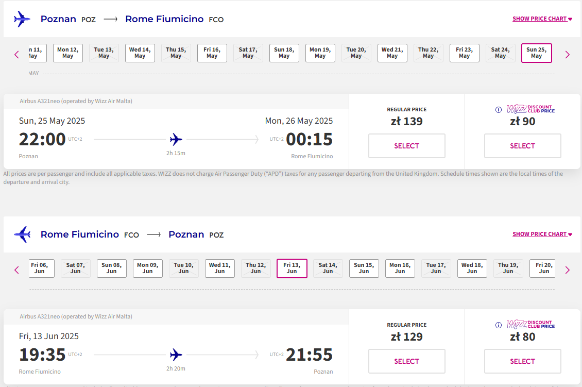Choose return date Sun 15, Jun
This screenshot has height=387, width=582.
click(x=364, y=268)
